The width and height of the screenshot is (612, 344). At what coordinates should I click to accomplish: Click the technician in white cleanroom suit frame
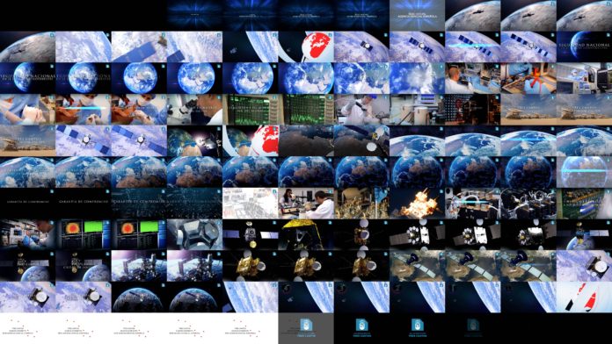tap(361, 110)
